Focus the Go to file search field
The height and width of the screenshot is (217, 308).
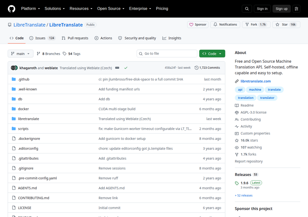(x=167, y=54)
